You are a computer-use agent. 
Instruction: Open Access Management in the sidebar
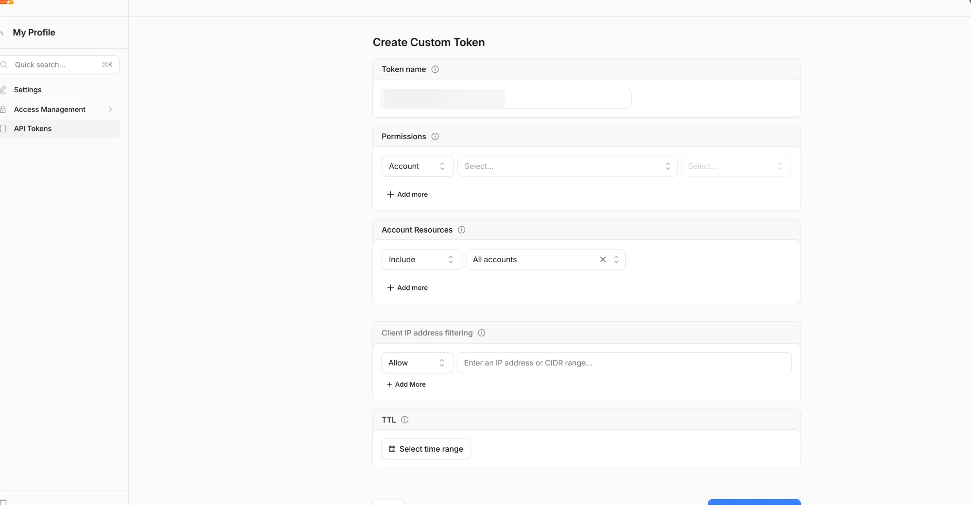pyautogui.click(x=50, y=110)
